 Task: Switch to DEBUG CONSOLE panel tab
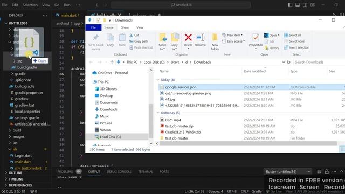point(119,171)
